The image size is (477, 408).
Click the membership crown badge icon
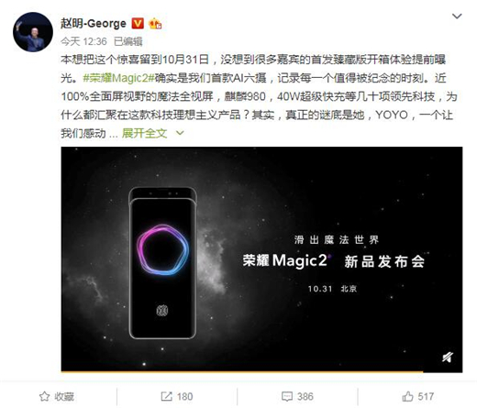point(155,24)
